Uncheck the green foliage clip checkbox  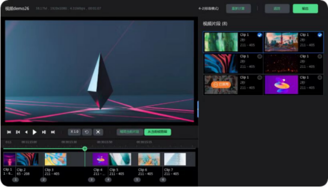point(260,35)
